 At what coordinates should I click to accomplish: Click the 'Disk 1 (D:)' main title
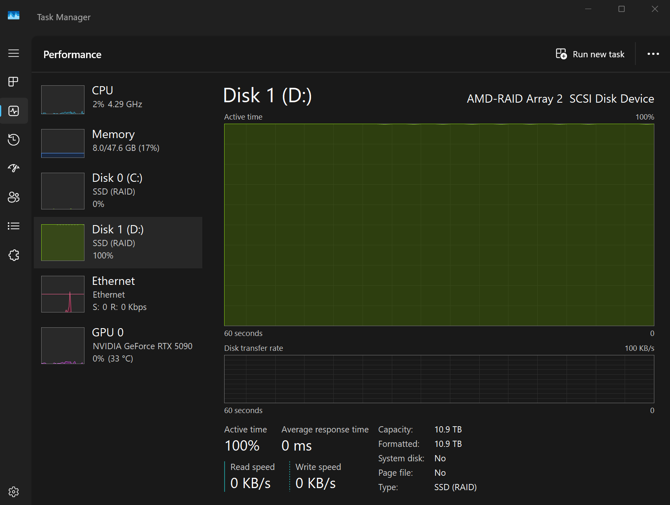(267, 96)
